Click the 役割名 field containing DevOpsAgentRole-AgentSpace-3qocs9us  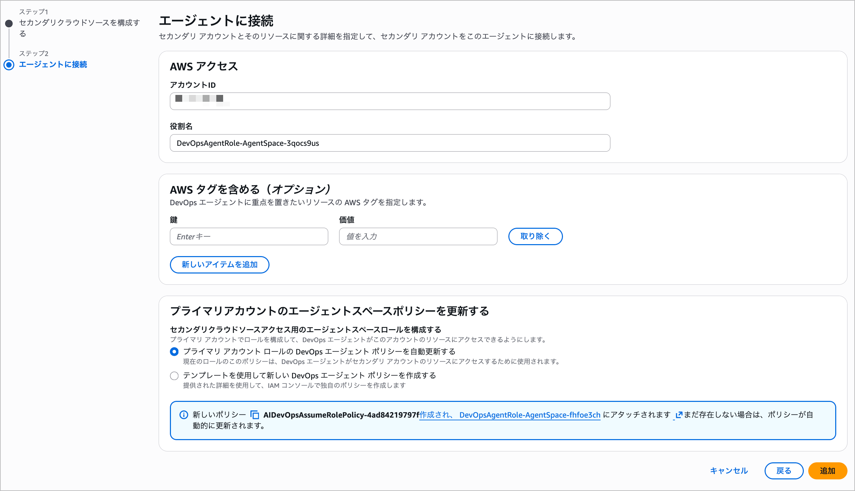(390, 143)
